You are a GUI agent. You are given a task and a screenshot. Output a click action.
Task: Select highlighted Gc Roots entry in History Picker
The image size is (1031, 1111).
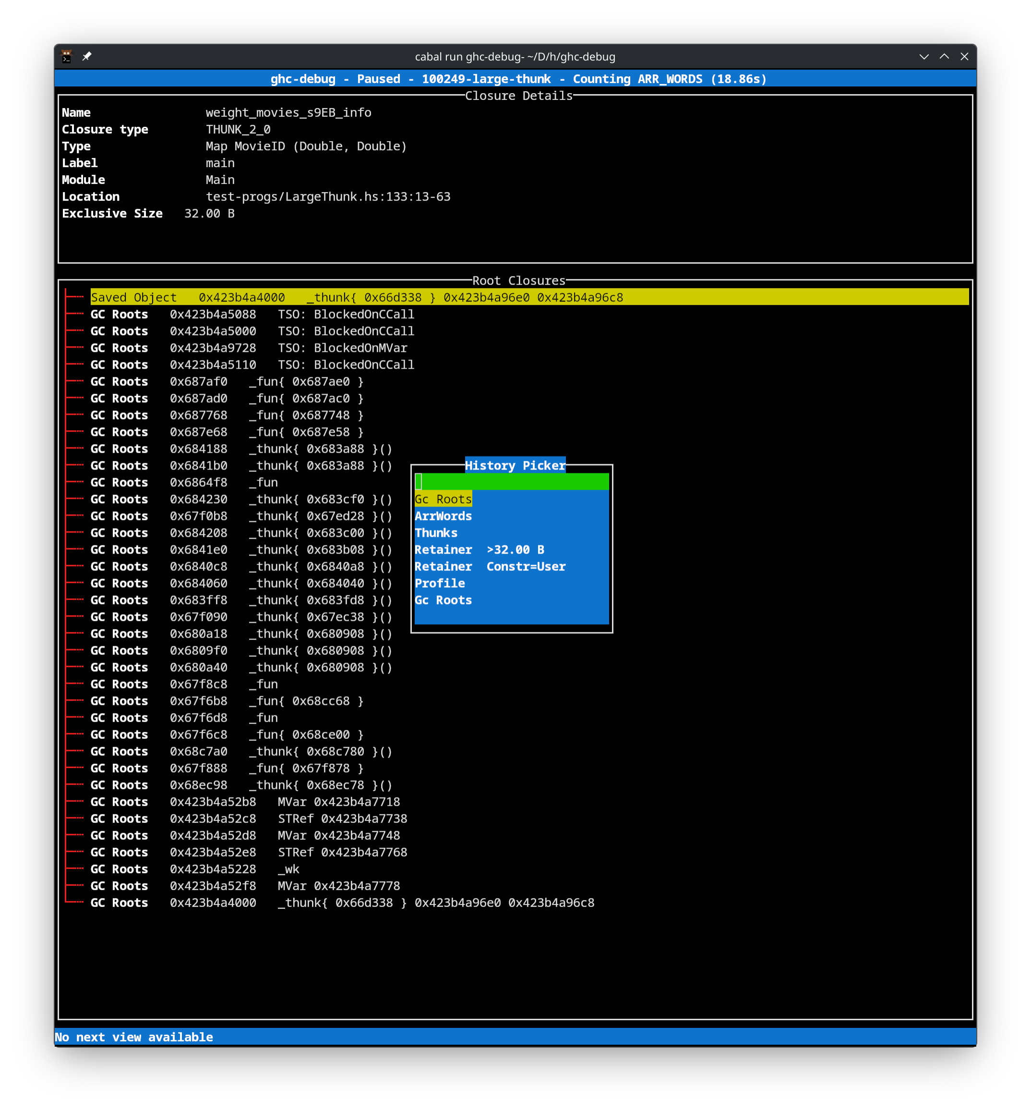444,499
